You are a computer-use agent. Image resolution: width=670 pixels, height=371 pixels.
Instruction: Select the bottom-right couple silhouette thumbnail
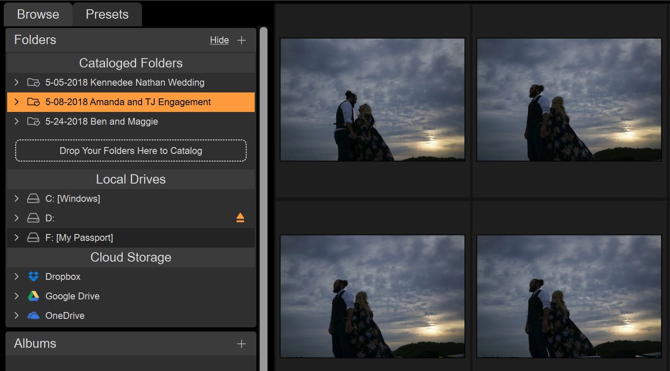click(569, 296)
